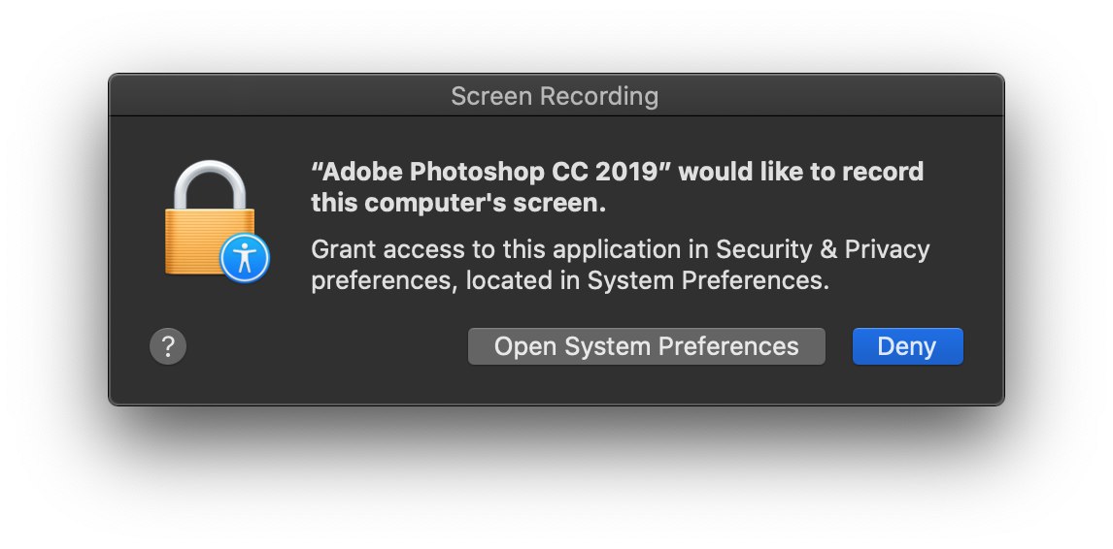Click the Screen Recording title bar
Viewport: 1113px width, 549px height.
click(x=556, y=95)
